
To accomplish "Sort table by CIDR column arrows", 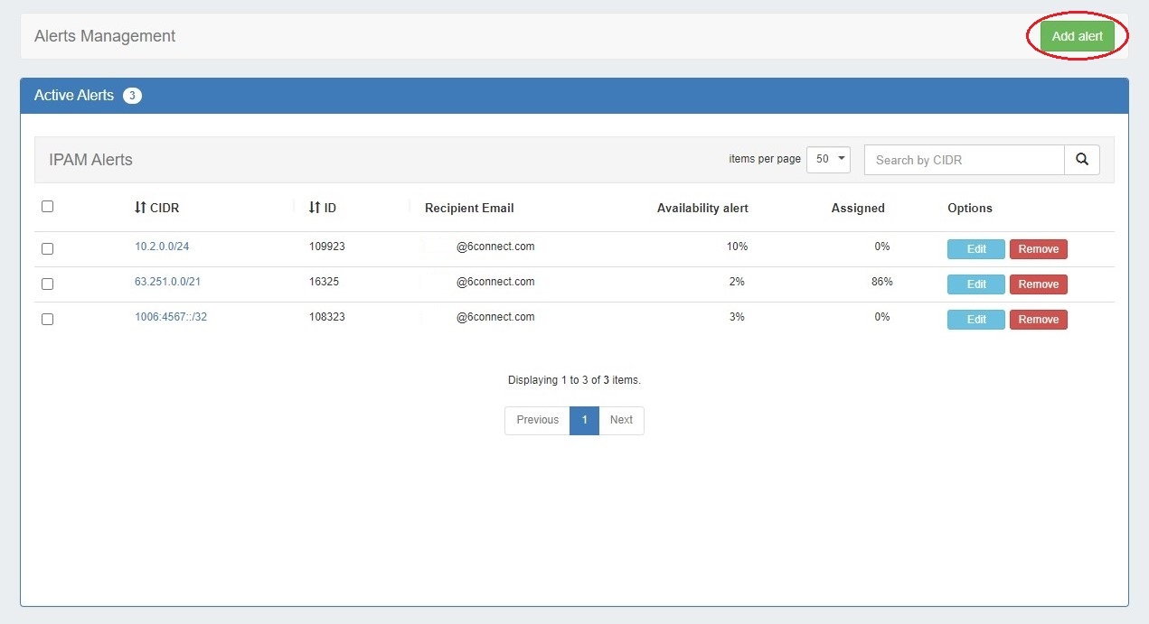I will pyautogui.click(x=140, y=208).
